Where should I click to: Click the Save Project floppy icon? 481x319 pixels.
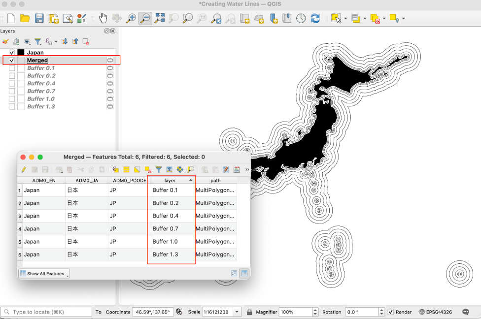coord(39,19)
